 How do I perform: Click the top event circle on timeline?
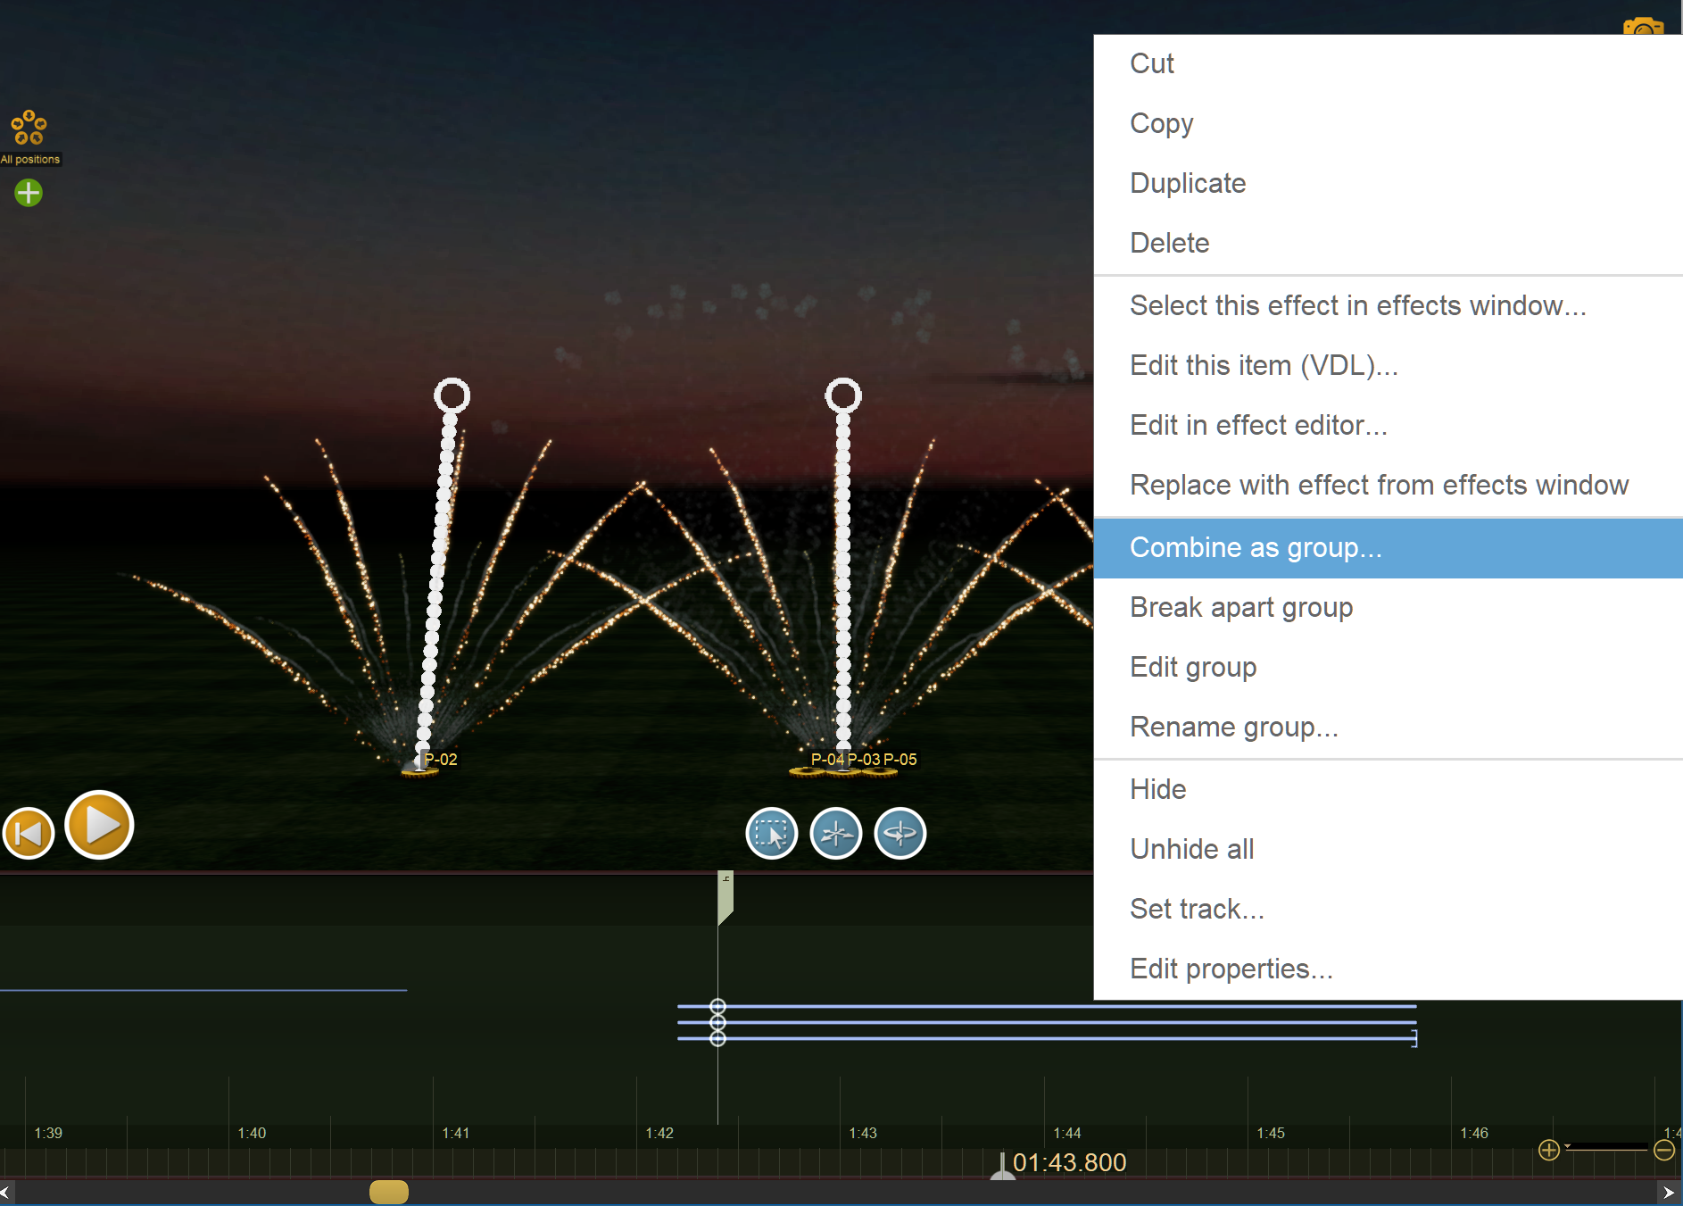point(717,1007)
